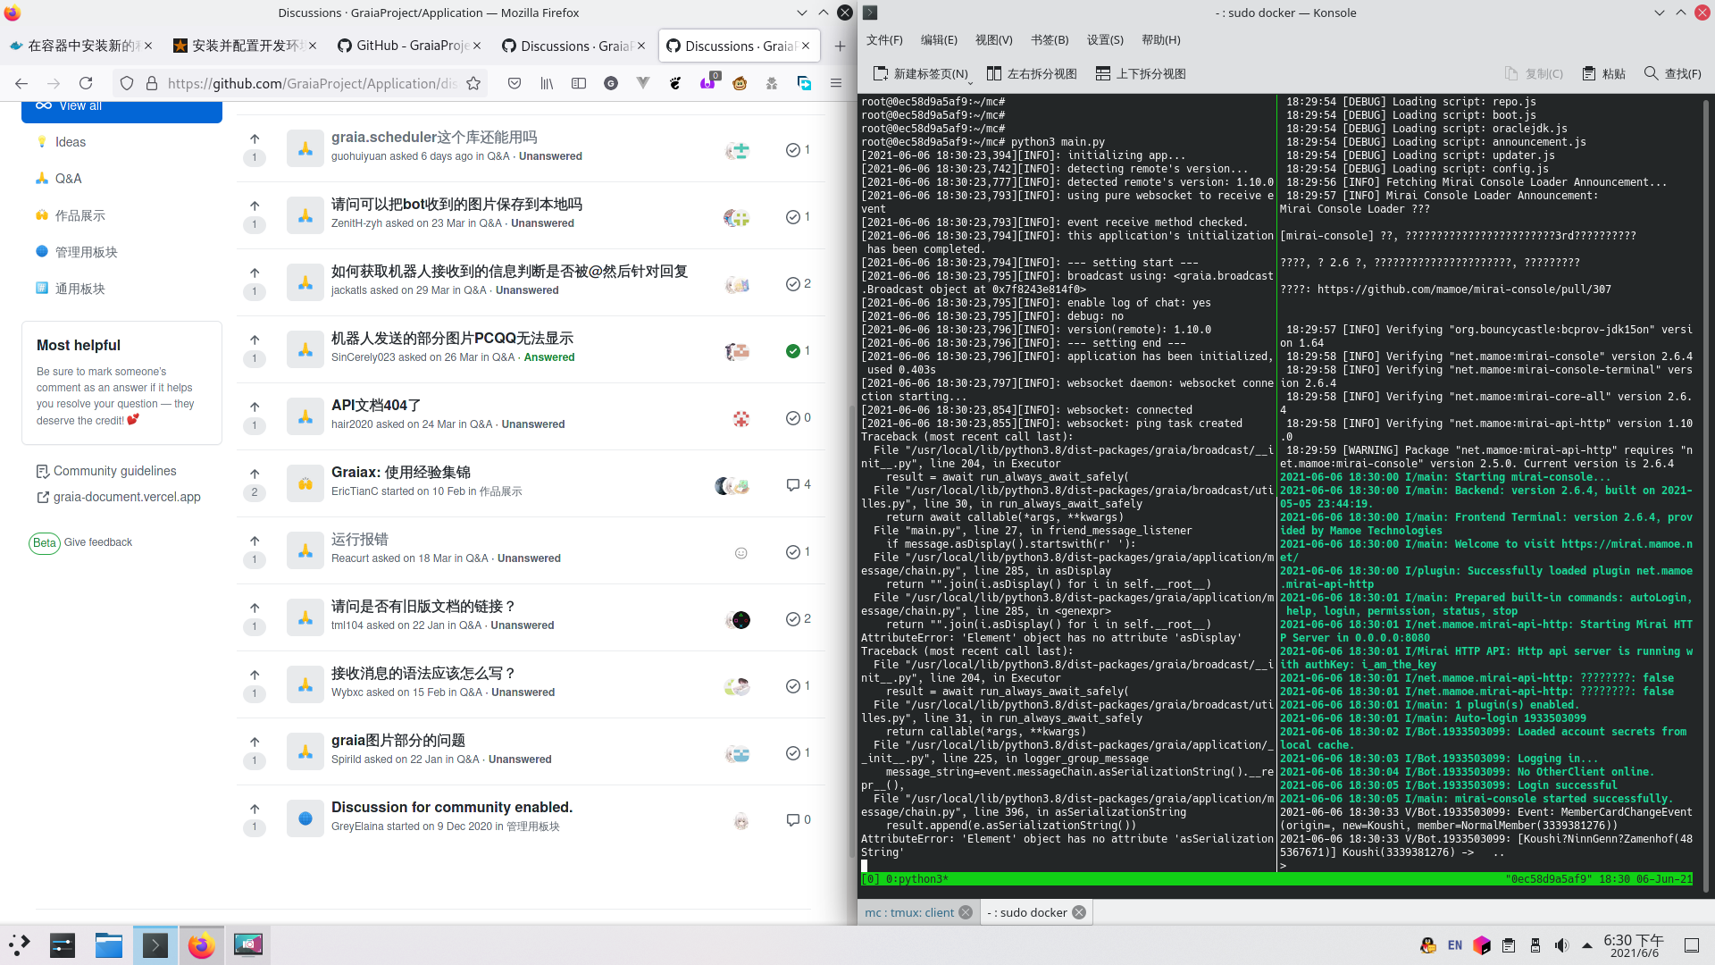Switch to GitHub - GraiaProject browser tab
Image resolution: width=1715 pixels, height=965 pixels.
click(x=410, y=46)
